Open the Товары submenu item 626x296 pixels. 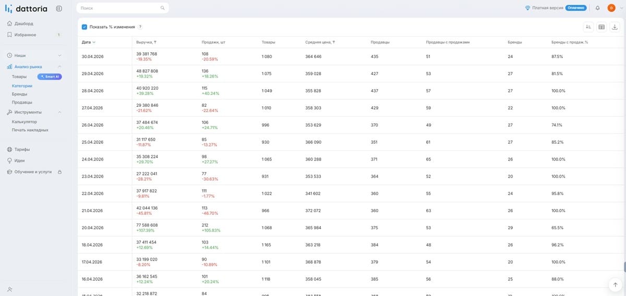pyautogui.click(x=19, y=77)
